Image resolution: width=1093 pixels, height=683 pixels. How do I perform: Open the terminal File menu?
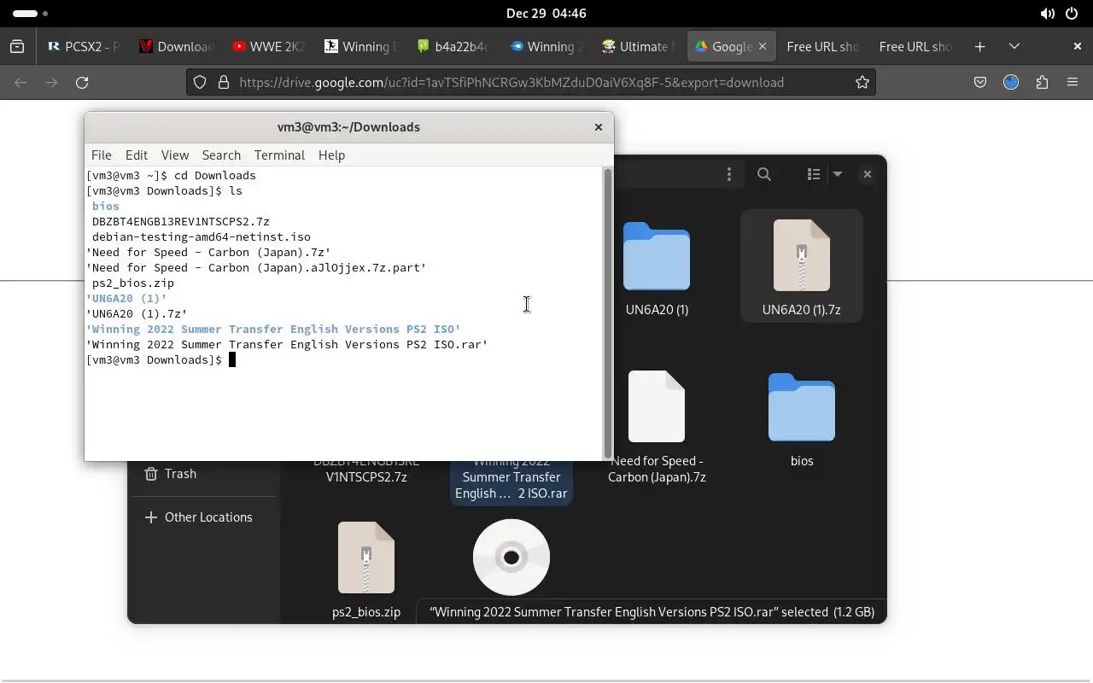pos(101,155)
